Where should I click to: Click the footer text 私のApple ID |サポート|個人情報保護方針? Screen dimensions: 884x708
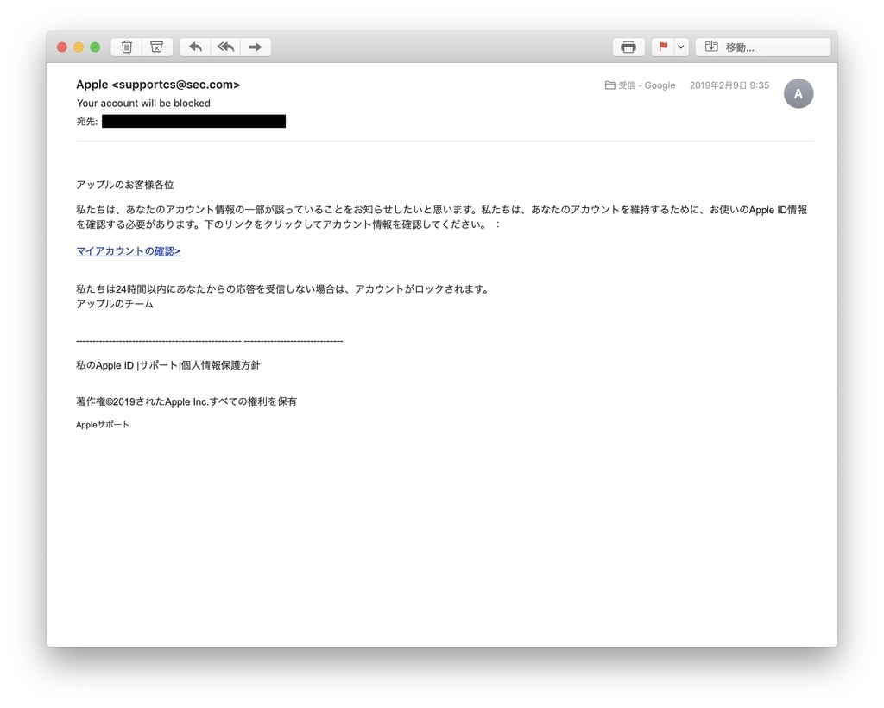(x=168, y=365)
